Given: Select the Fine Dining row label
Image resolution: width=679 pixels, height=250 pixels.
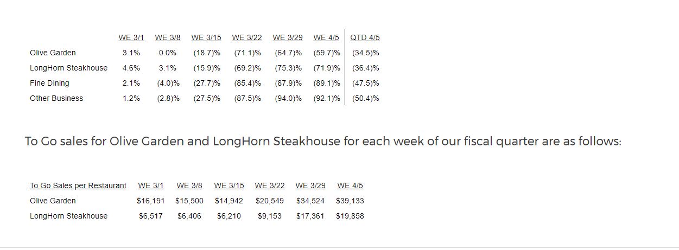Looking at the screenshot, I should click(x=49, y=83).
